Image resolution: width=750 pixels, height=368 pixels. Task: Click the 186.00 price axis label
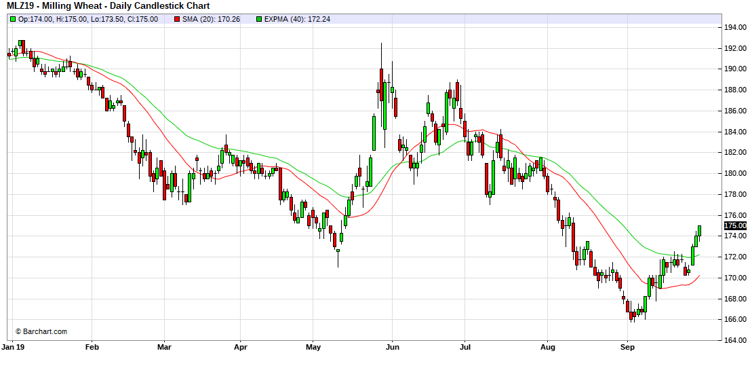tap(736, 111)
